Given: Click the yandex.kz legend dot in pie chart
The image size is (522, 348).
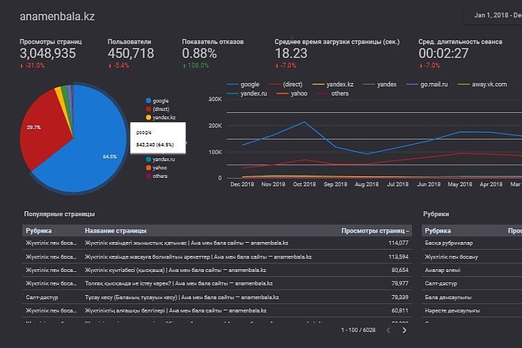Looking at the screenshot, I should [149, 117].
